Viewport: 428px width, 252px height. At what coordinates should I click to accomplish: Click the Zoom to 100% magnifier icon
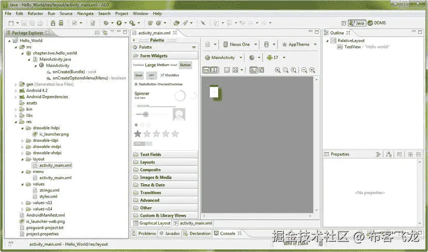point(294,70)
